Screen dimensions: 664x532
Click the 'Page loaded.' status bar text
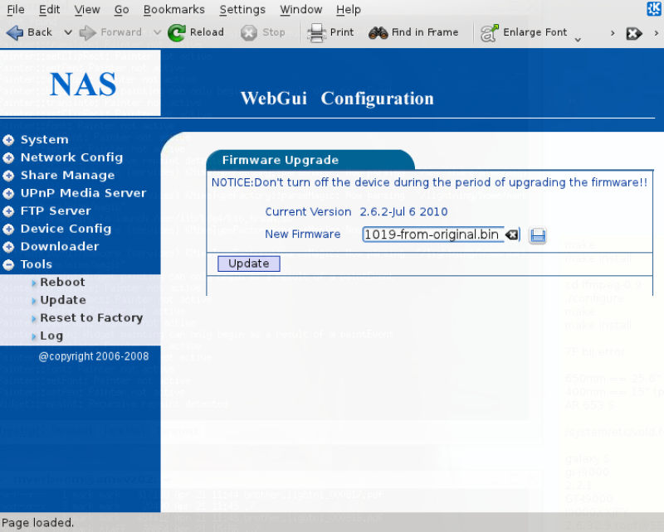pyautogui.click(x=37, y=523)
